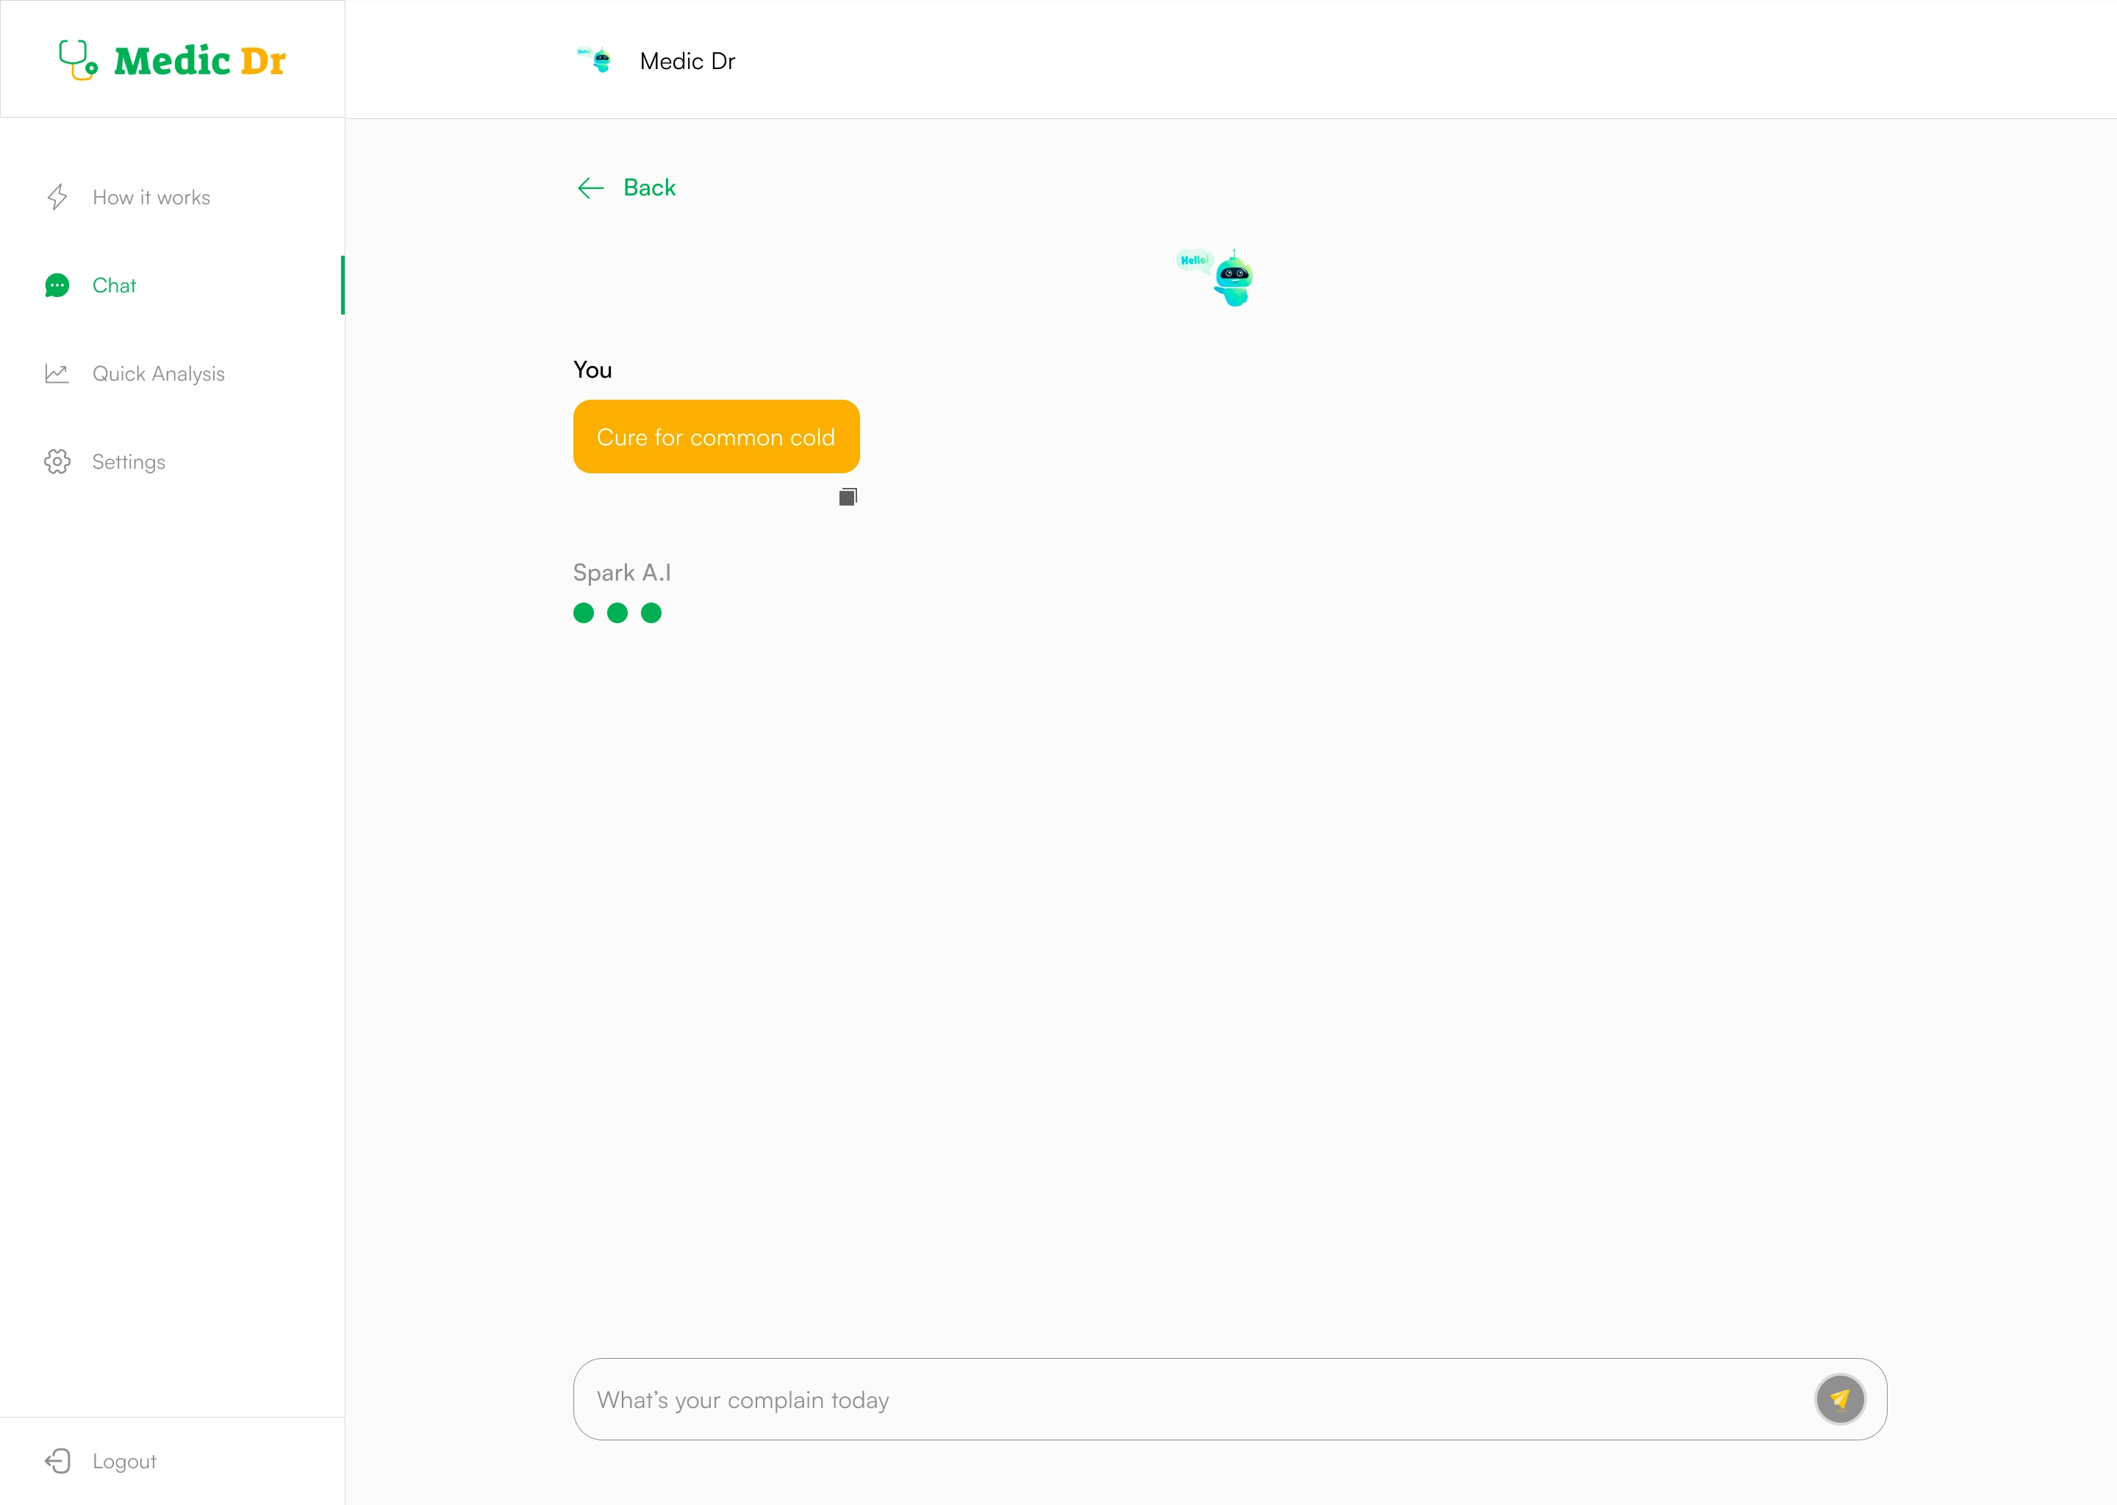
Task: Click the small robot avatar in header
Action: pyautogui.click(x=594, y=60)
